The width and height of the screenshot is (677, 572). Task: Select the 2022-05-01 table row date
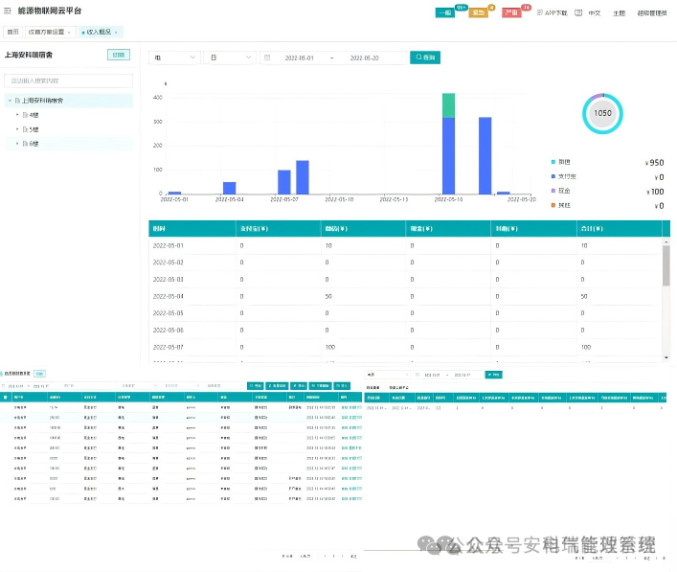[x=168, y=245]
